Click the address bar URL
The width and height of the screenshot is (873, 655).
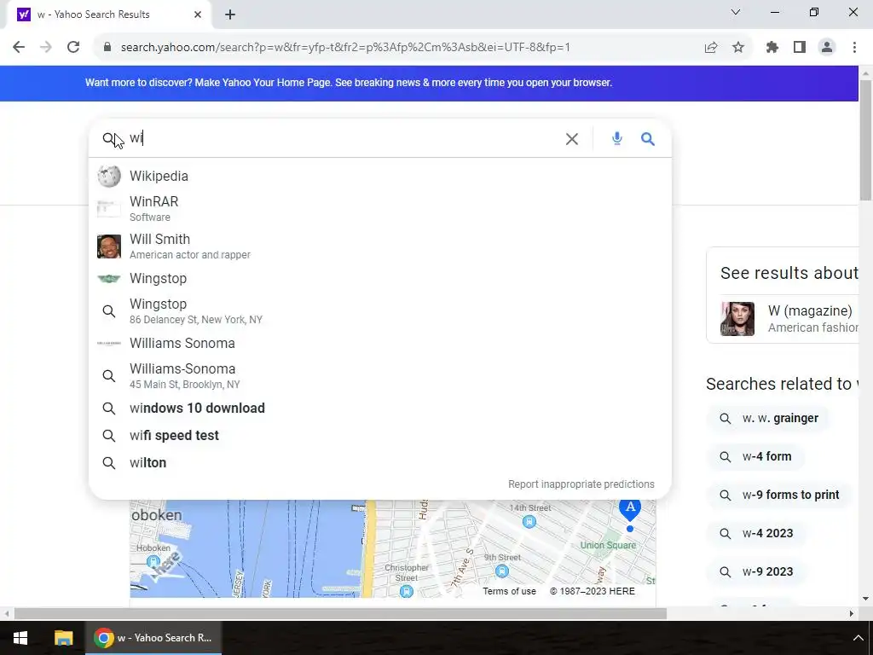pyautogui.click(x=345, y=48)
